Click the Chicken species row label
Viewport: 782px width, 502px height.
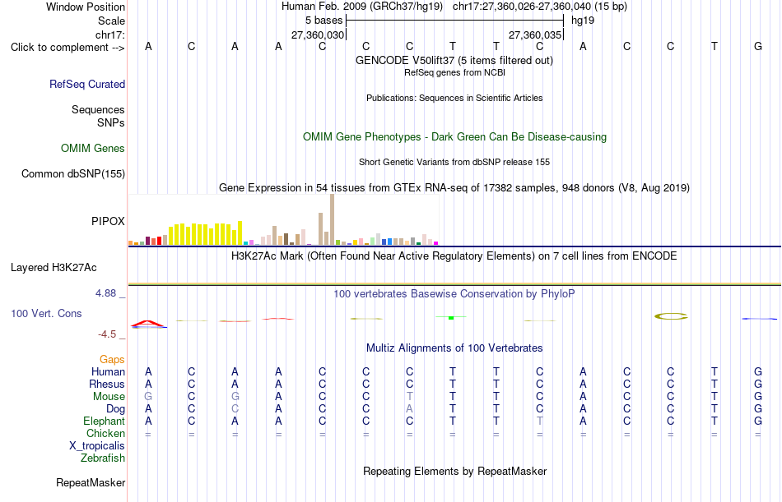coord(105,434)
